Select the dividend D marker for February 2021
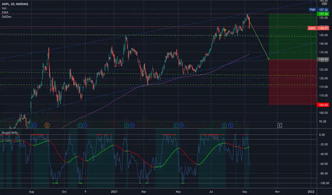Image resolution: width=332 pixels, height=195 pixels. (132, 126)
